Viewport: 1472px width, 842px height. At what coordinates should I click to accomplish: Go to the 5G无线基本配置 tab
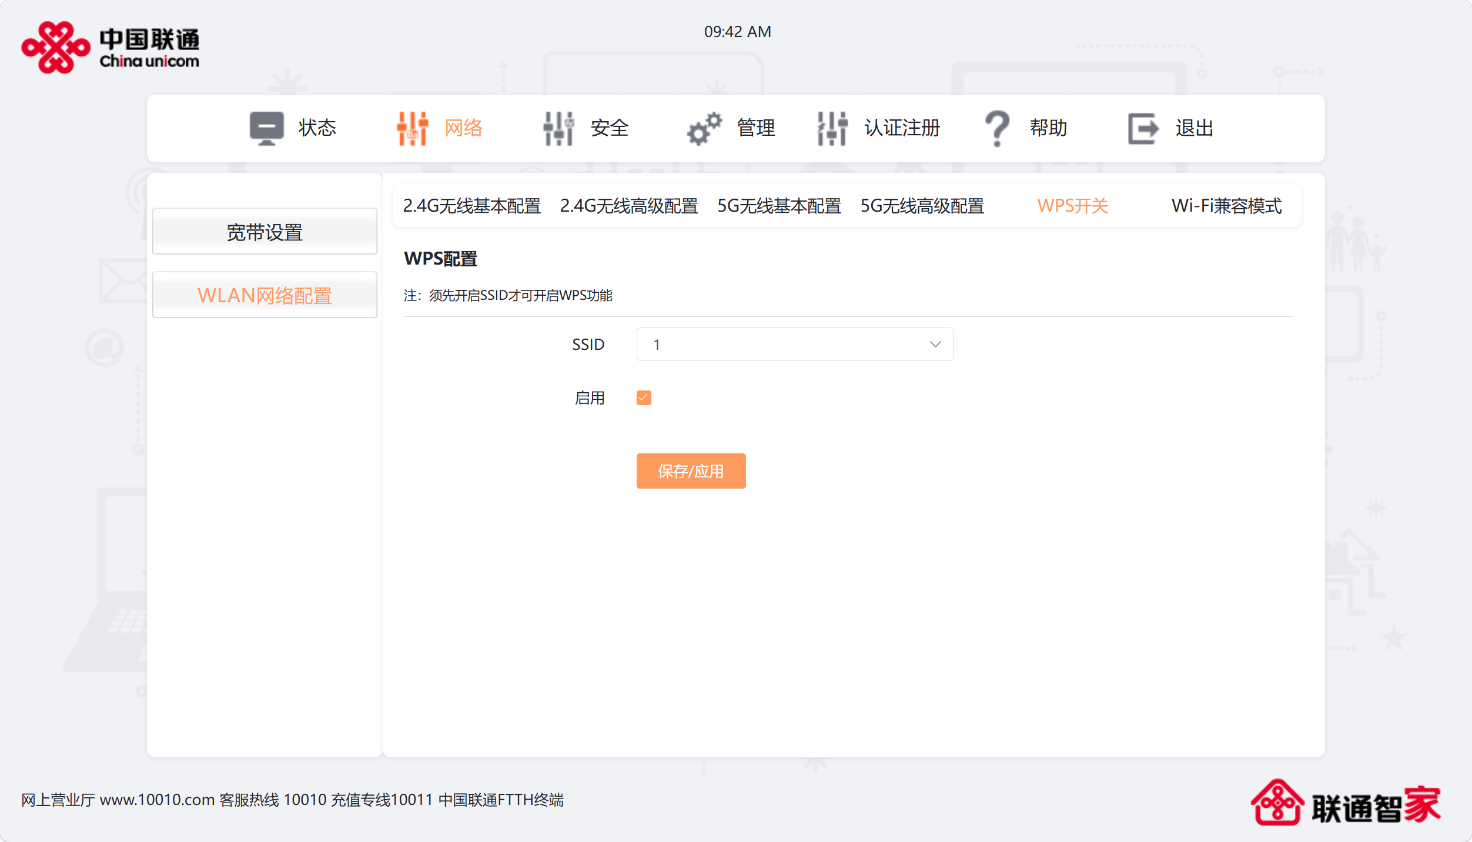click(x=779, y=206)
